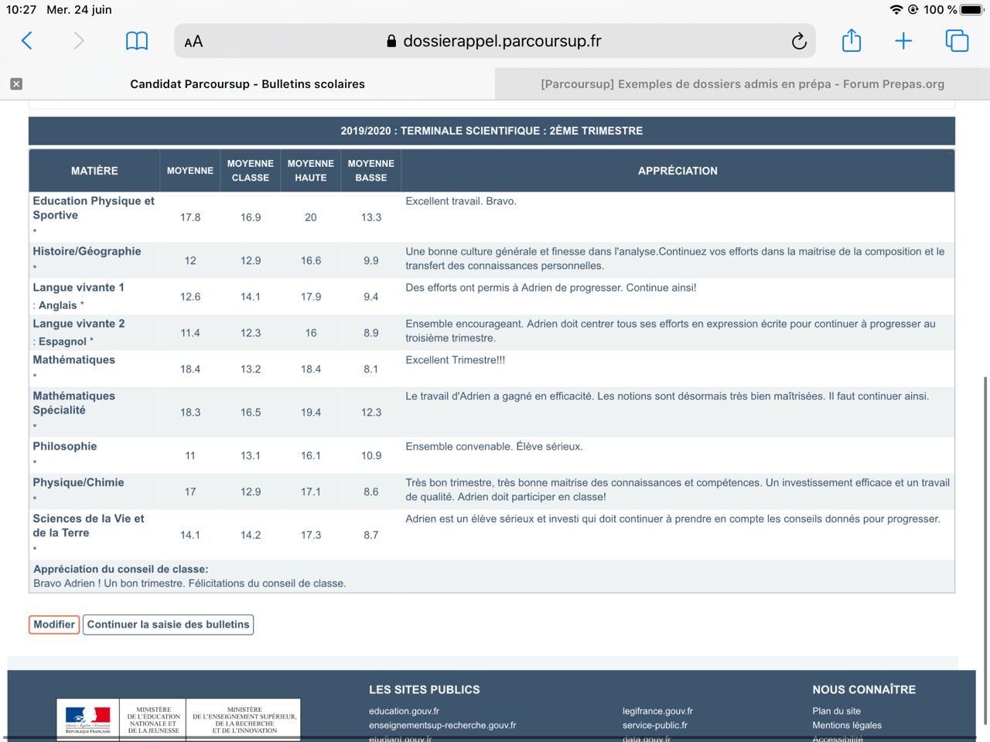Open the Mentions légales link
990x742 pixels.
tap(847, 725)
